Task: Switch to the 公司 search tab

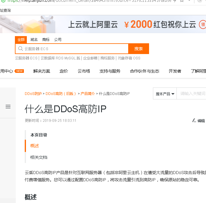Action: pyautogui.click(x=58, y=40)
